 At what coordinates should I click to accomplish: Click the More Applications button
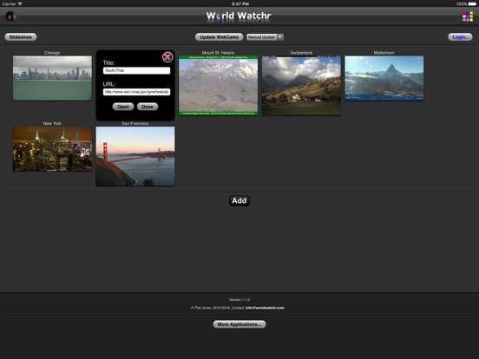(239, 324)
